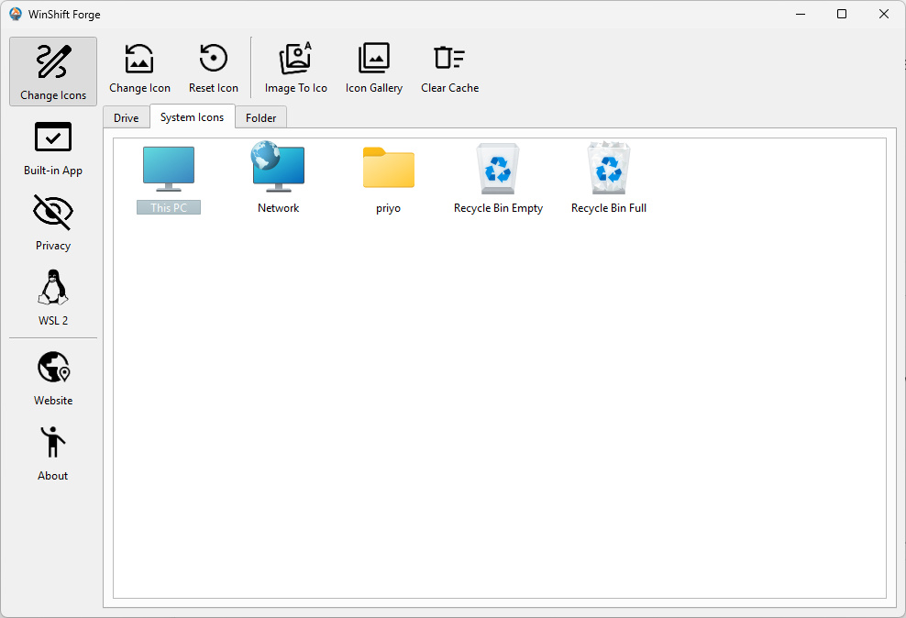Viewport: 906px width, 618px height.
Task: Select the System Icons tab
Action: click(192, 117)
